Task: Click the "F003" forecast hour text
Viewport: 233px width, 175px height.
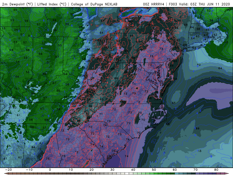Action: [x=173, y=4]
